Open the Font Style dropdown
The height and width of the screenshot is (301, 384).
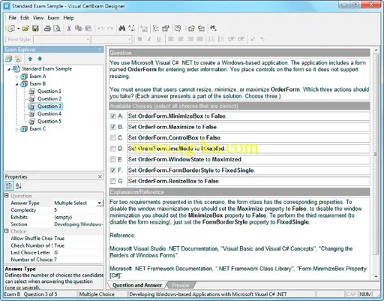point(88,40)
